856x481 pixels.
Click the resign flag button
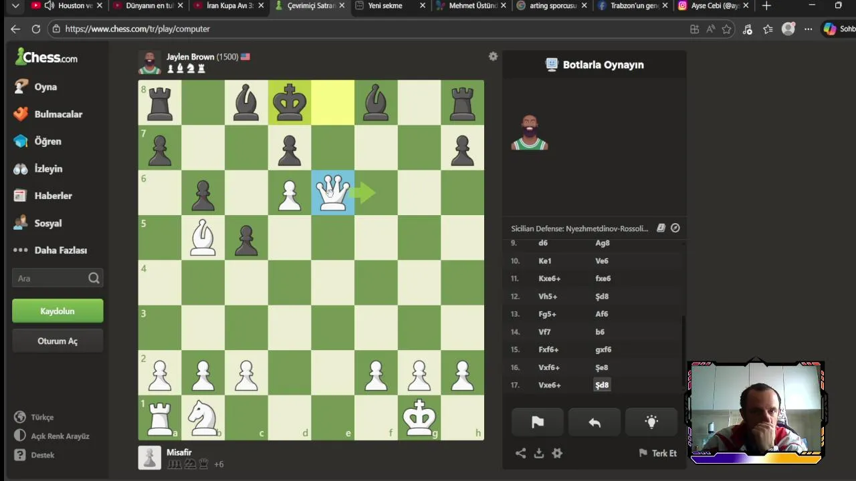[538, 422]
